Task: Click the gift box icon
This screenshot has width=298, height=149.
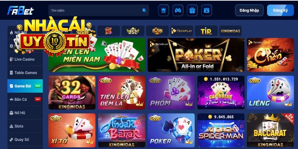Action: pyautogui.click(x=192, y=10)
